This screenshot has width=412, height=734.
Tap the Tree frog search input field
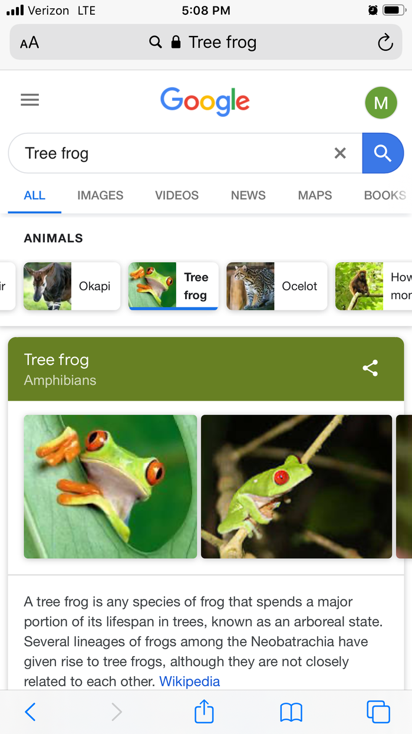[x=171, y=153]
